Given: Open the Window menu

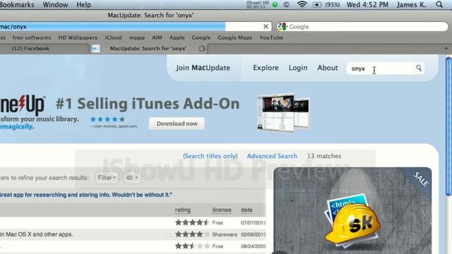Looking at the screenshot, I should [x=55, y=5].
